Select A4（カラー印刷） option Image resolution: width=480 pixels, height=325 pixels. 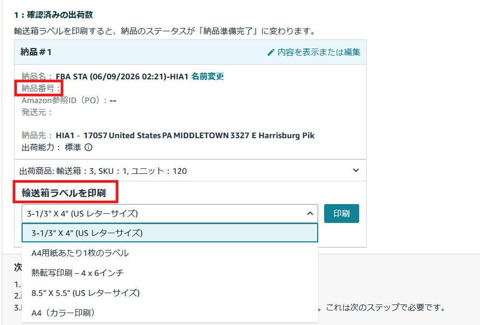[x=169, y=313]
